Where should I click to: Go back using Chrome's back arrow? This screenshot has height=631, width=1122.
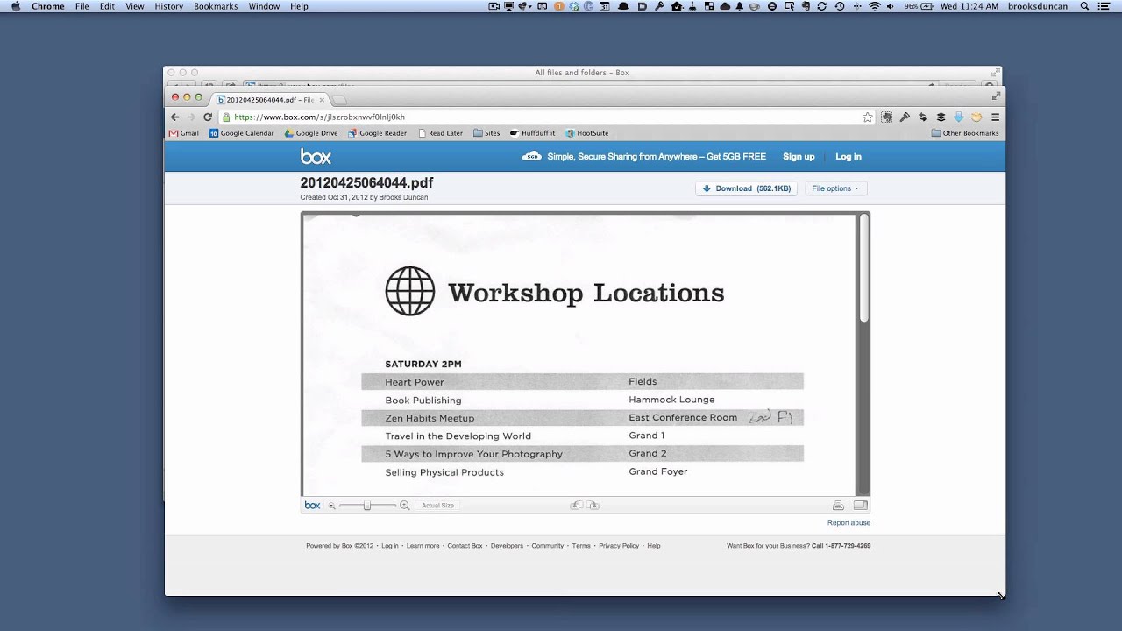pyautogui.click(x=174, y=117)
